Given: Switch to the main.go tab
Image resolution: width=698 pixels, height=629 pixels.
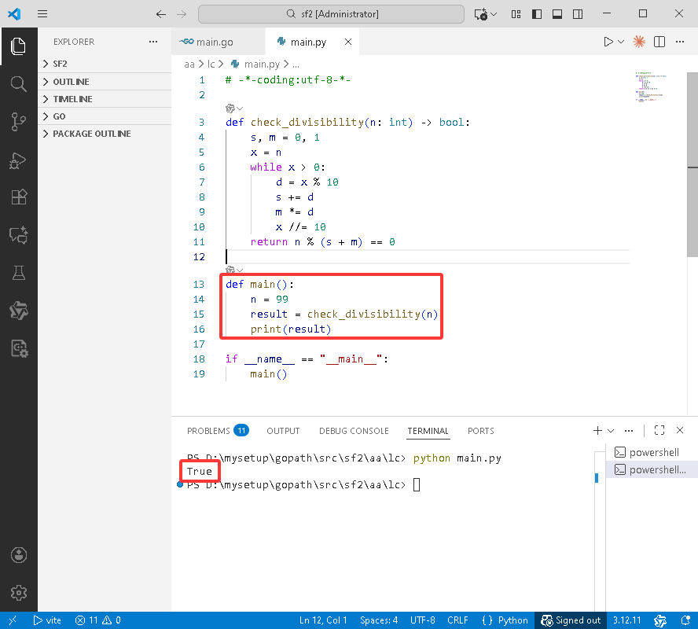Looking at the screenshot, I should (x=219, y=42).
